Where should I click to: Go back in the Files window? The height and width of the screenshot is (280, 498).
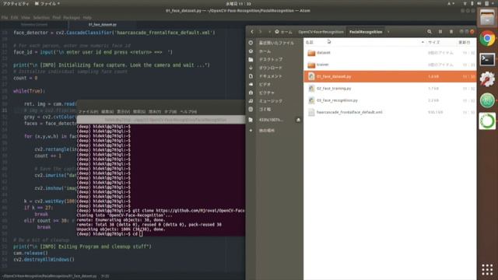pyautogui.click(x=252, y=32)
